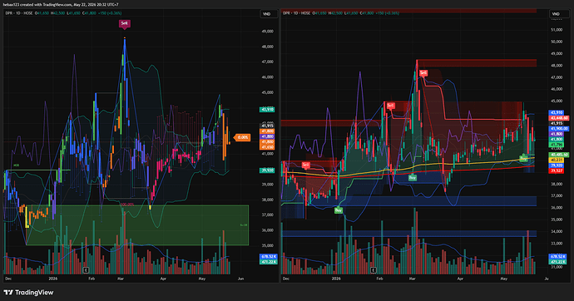This screenshot has width=574, height=301.
Task: Click green 43,910 price label on left chart
Action: (x=267, y=110)
